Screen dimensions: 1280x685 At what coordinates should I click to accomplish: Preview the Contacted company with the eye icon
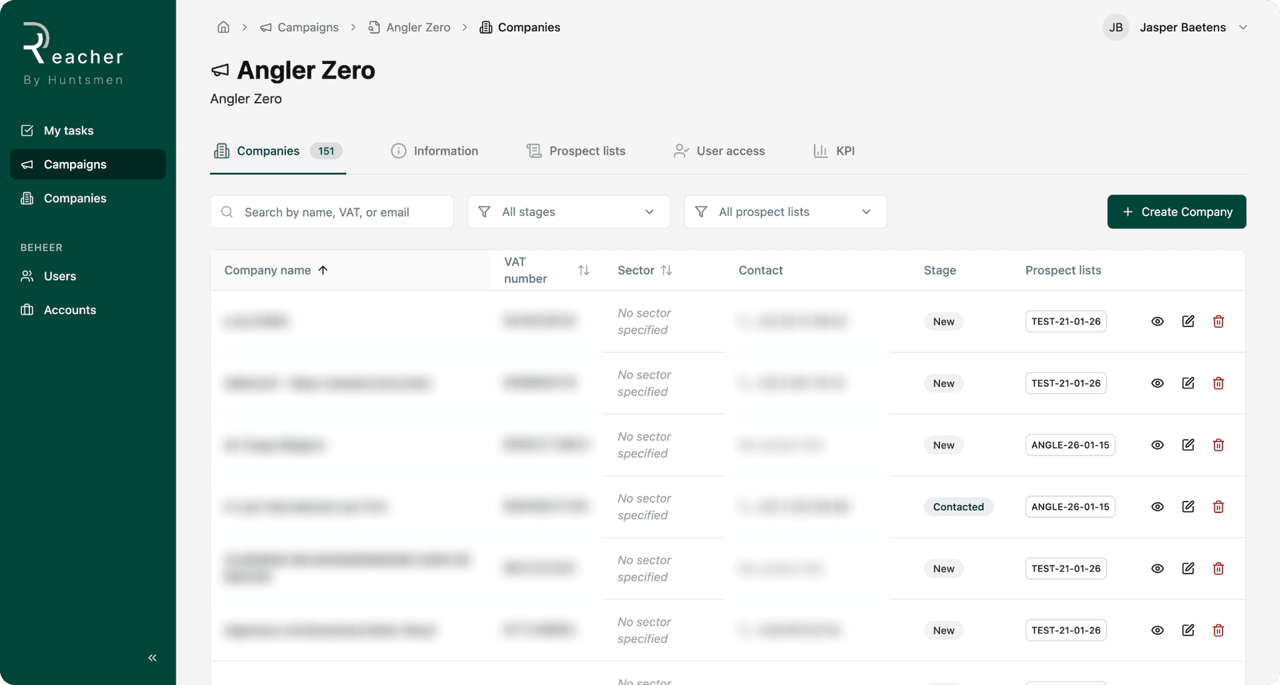1157,506
